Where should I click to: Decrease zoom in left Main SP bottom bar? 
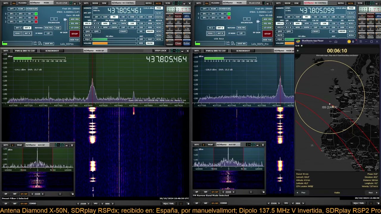(x=78, y=204)
